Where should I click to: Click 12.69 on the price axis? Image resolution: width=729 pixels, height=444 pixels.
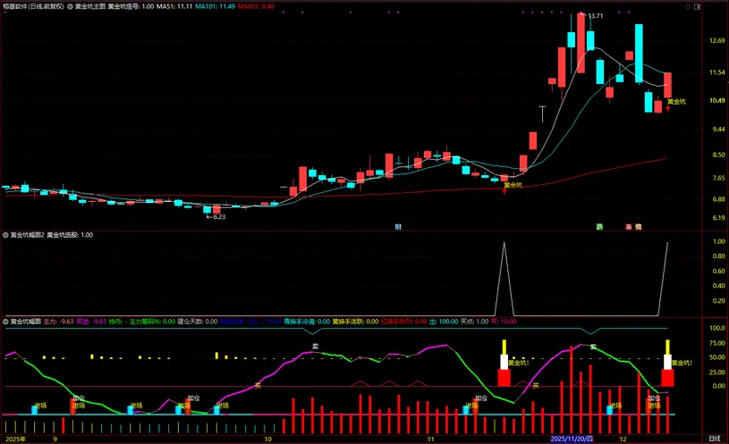717,41
